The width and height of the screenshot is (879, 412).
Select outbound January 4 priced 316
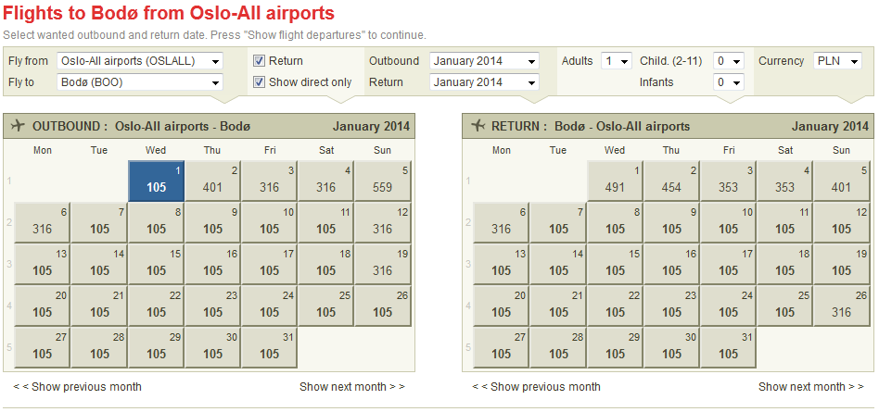click(326, 181)
